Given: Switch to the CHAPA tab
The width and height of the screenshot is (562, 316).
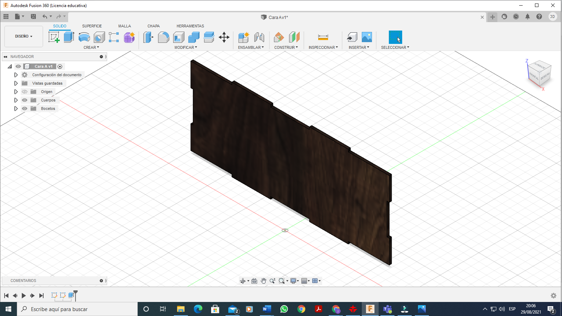Looking at the screenshot, I should pos(153,26).
